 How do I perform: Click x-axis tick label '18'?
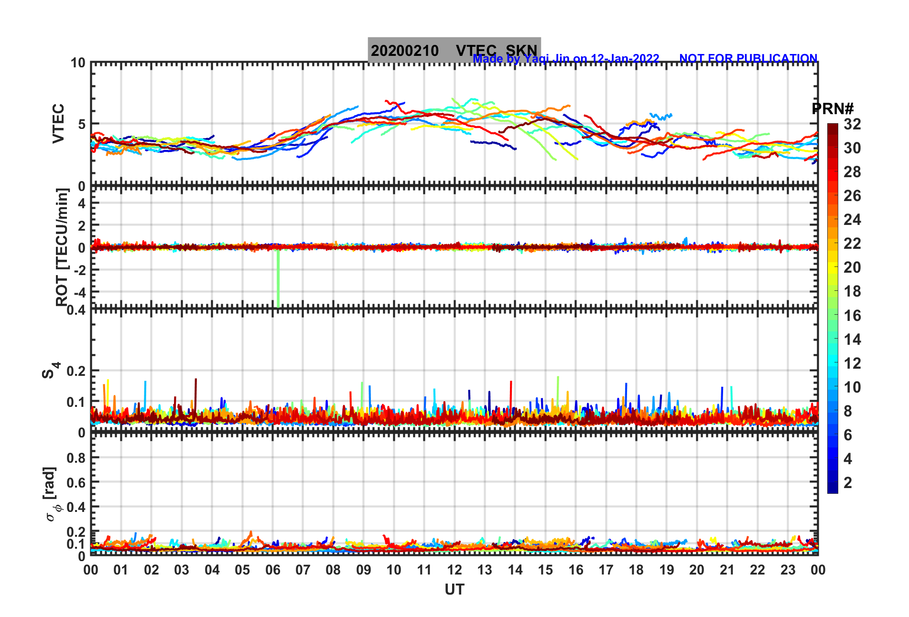point(636,570)
